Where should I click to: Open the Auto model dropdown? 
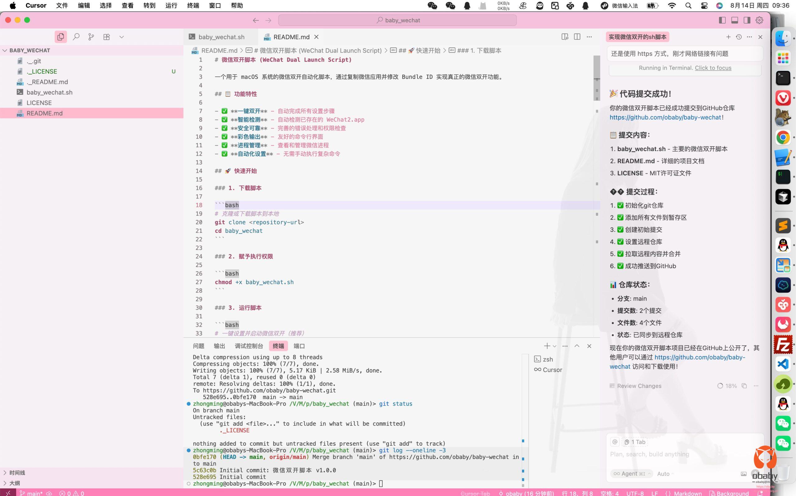coord(665,474)
